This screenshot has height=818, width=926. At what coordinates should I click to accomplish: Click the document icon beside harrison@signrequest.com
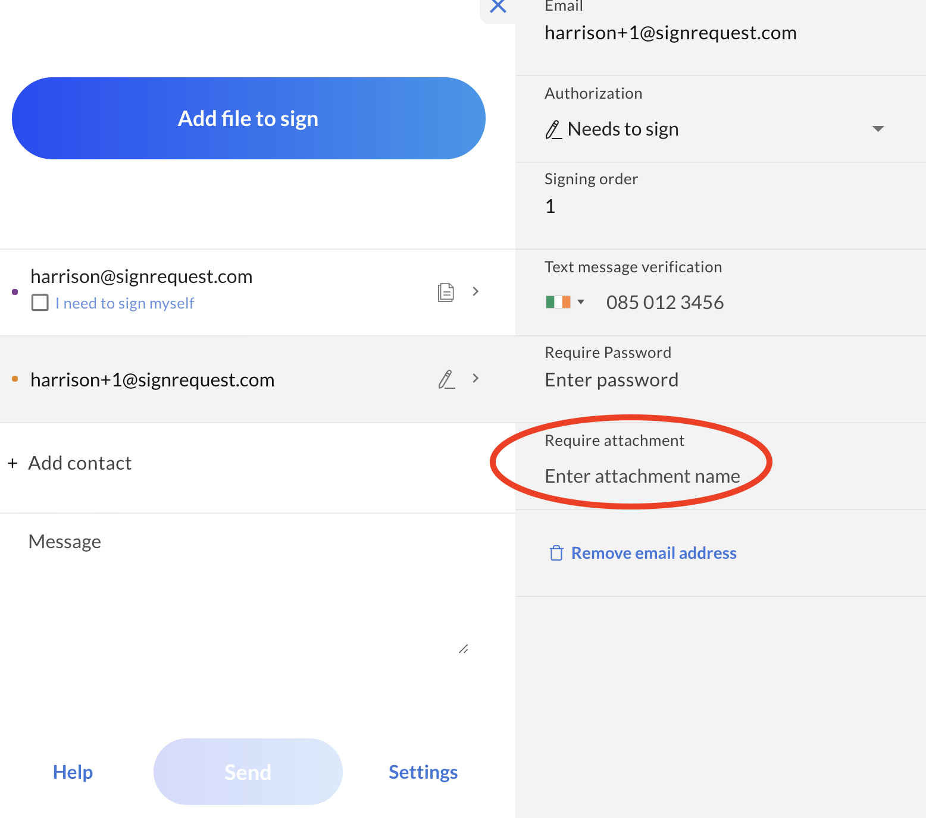pyautogui.click(x=446, y=292)
